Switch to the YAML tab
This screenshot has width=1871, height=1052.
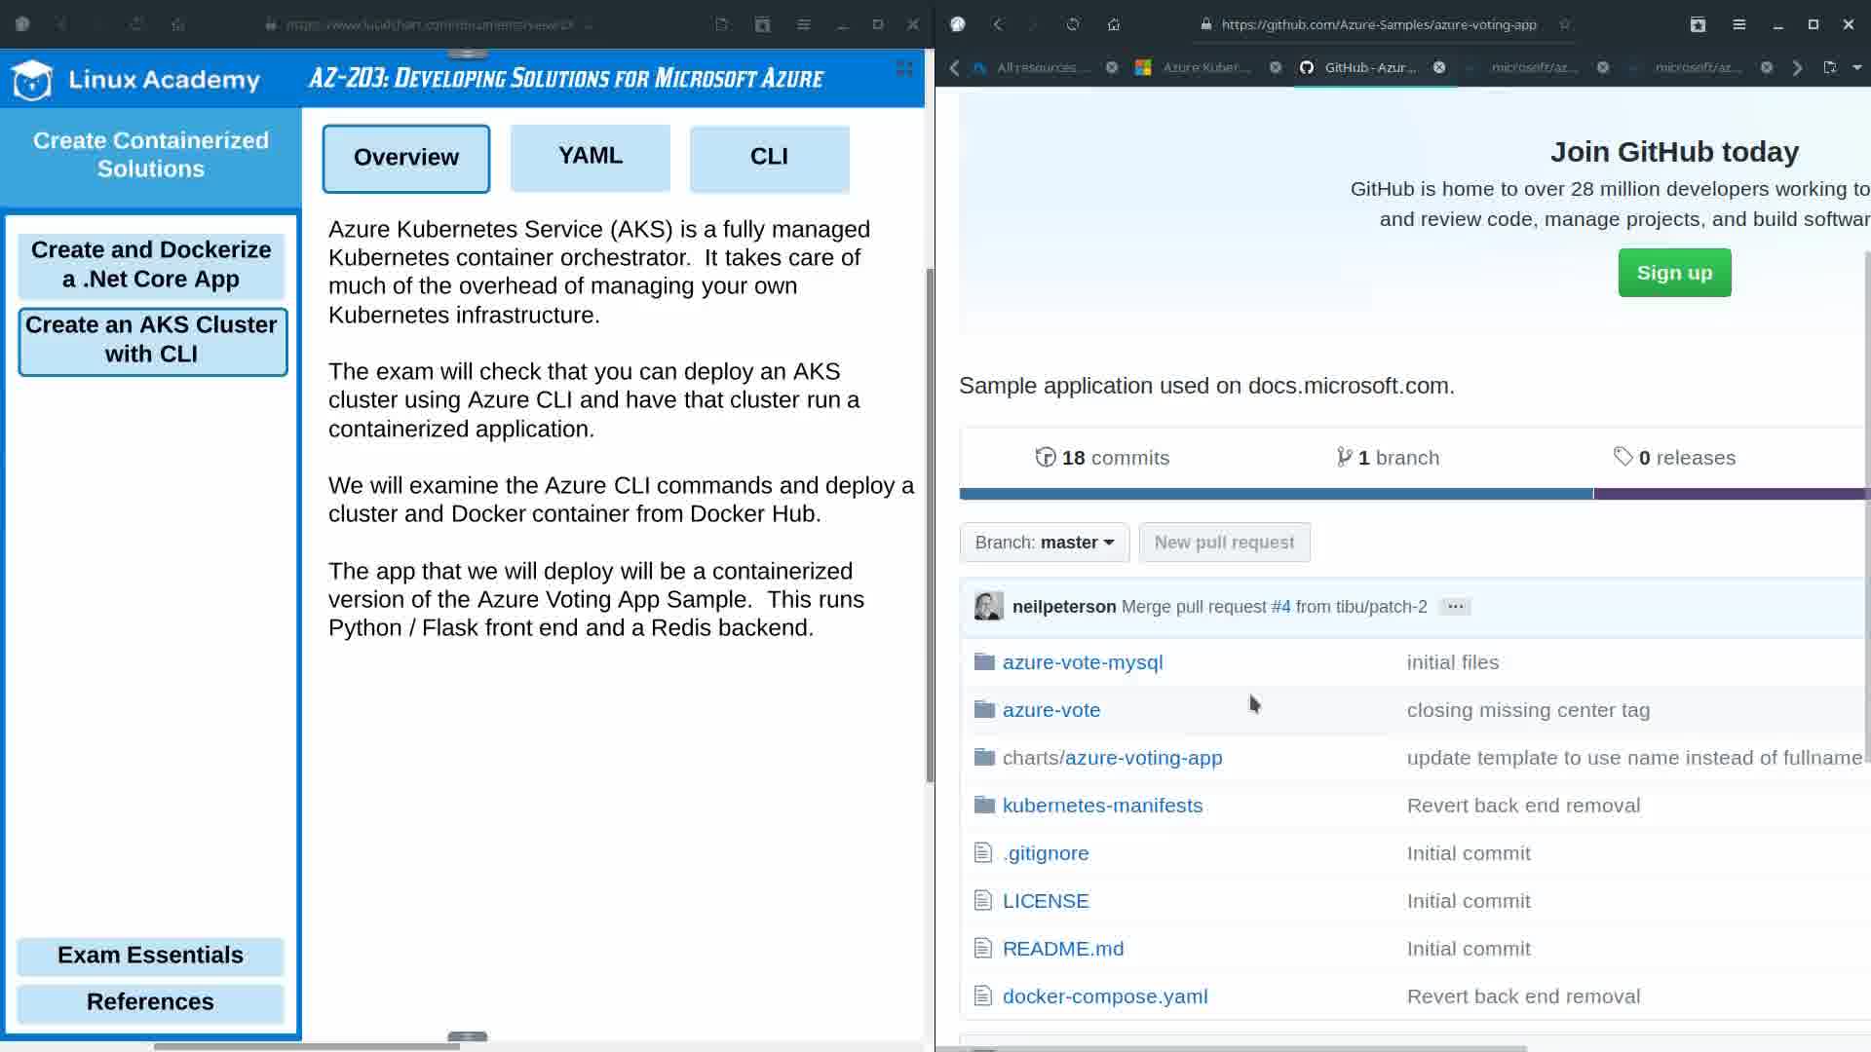(590, 157)
